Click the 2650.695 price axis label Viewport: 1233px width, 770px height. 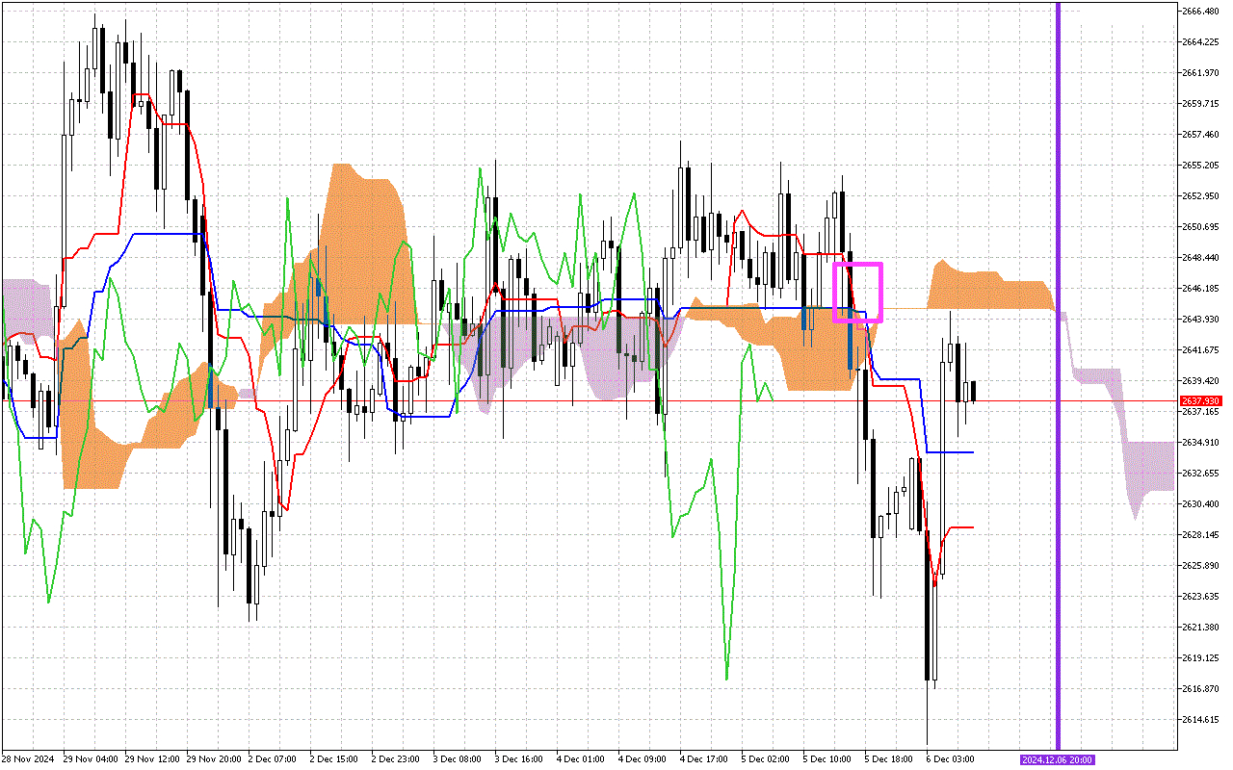point(1200,227)
